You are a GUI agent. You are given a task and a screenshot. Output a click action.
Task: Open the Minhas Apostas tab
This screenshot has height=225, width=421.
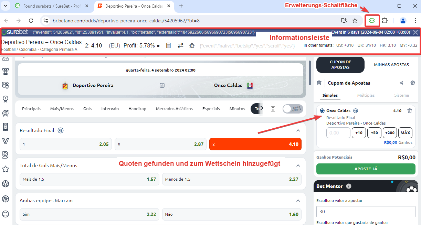pyautogui.click(x=391, y=65)
